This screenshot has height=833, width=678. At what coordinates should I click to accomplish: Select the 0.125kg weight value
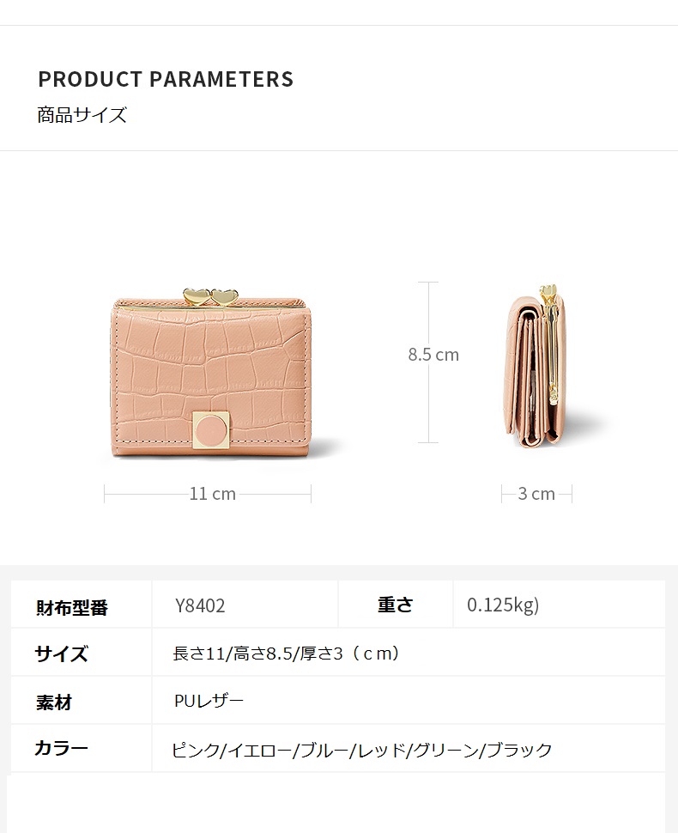[503, 605]
